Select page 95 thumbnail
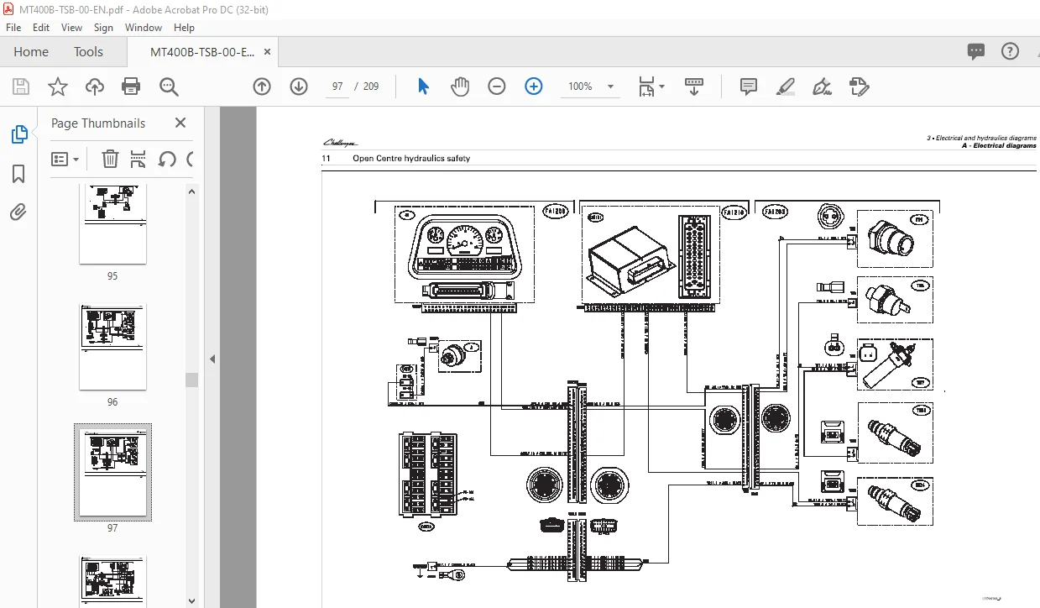Screen dimensions: 1040x608 pyautogui.click(x=112, y=223)
